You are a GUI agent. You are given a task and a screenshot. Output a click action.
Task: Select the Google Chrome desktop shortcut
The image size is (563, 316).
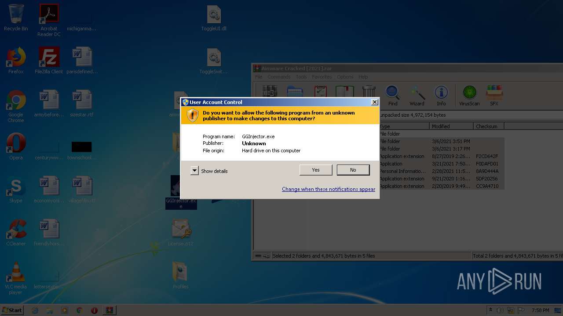16,106
